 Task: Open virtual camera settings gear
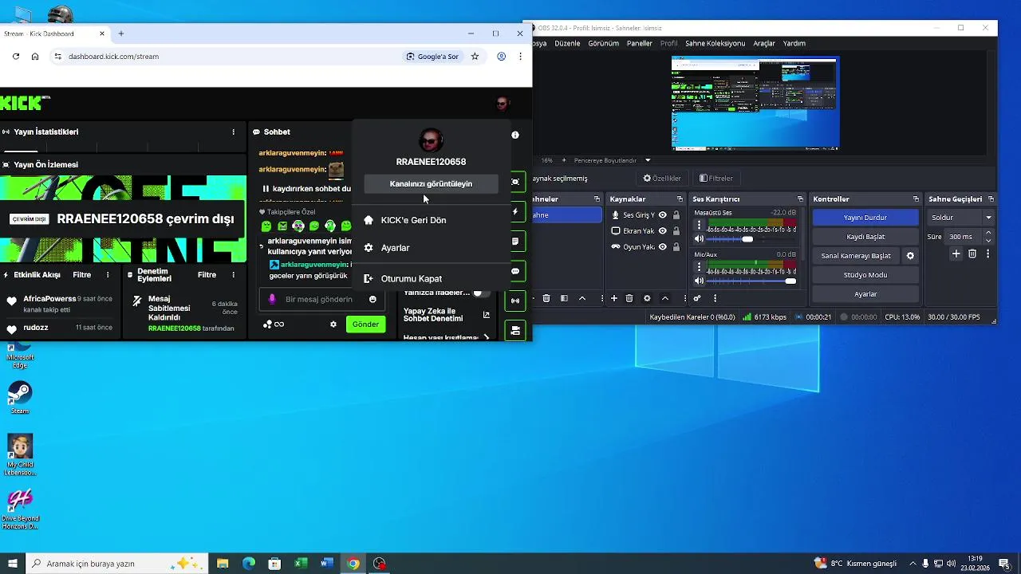(910, 256)
